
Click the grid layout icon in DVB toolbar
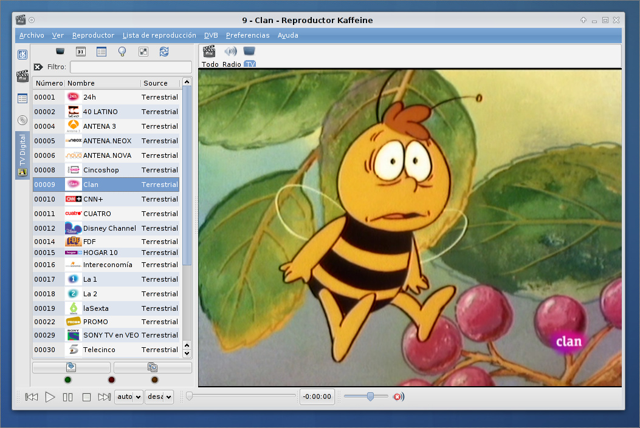[143, 52]
